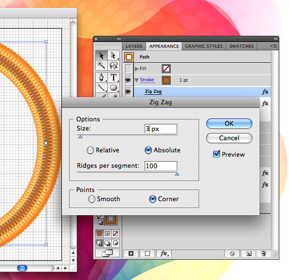289x280 pixels.
Task: Choose Draw Inside mode
Action: click(116, 243)
